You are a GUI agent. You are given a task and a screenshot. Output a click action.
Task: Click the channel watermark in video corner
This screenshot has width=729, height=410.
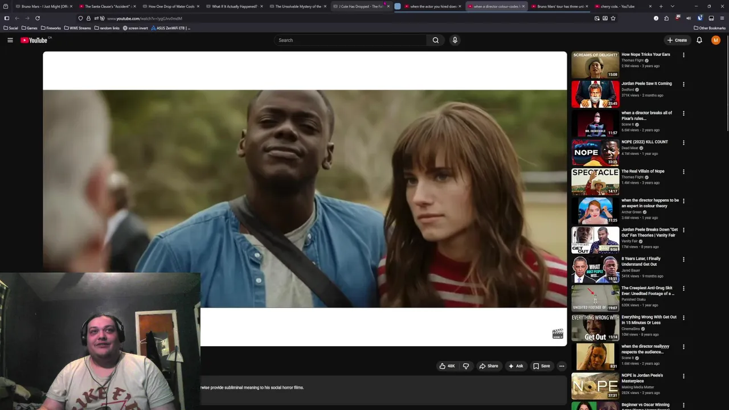pos(558,334)
